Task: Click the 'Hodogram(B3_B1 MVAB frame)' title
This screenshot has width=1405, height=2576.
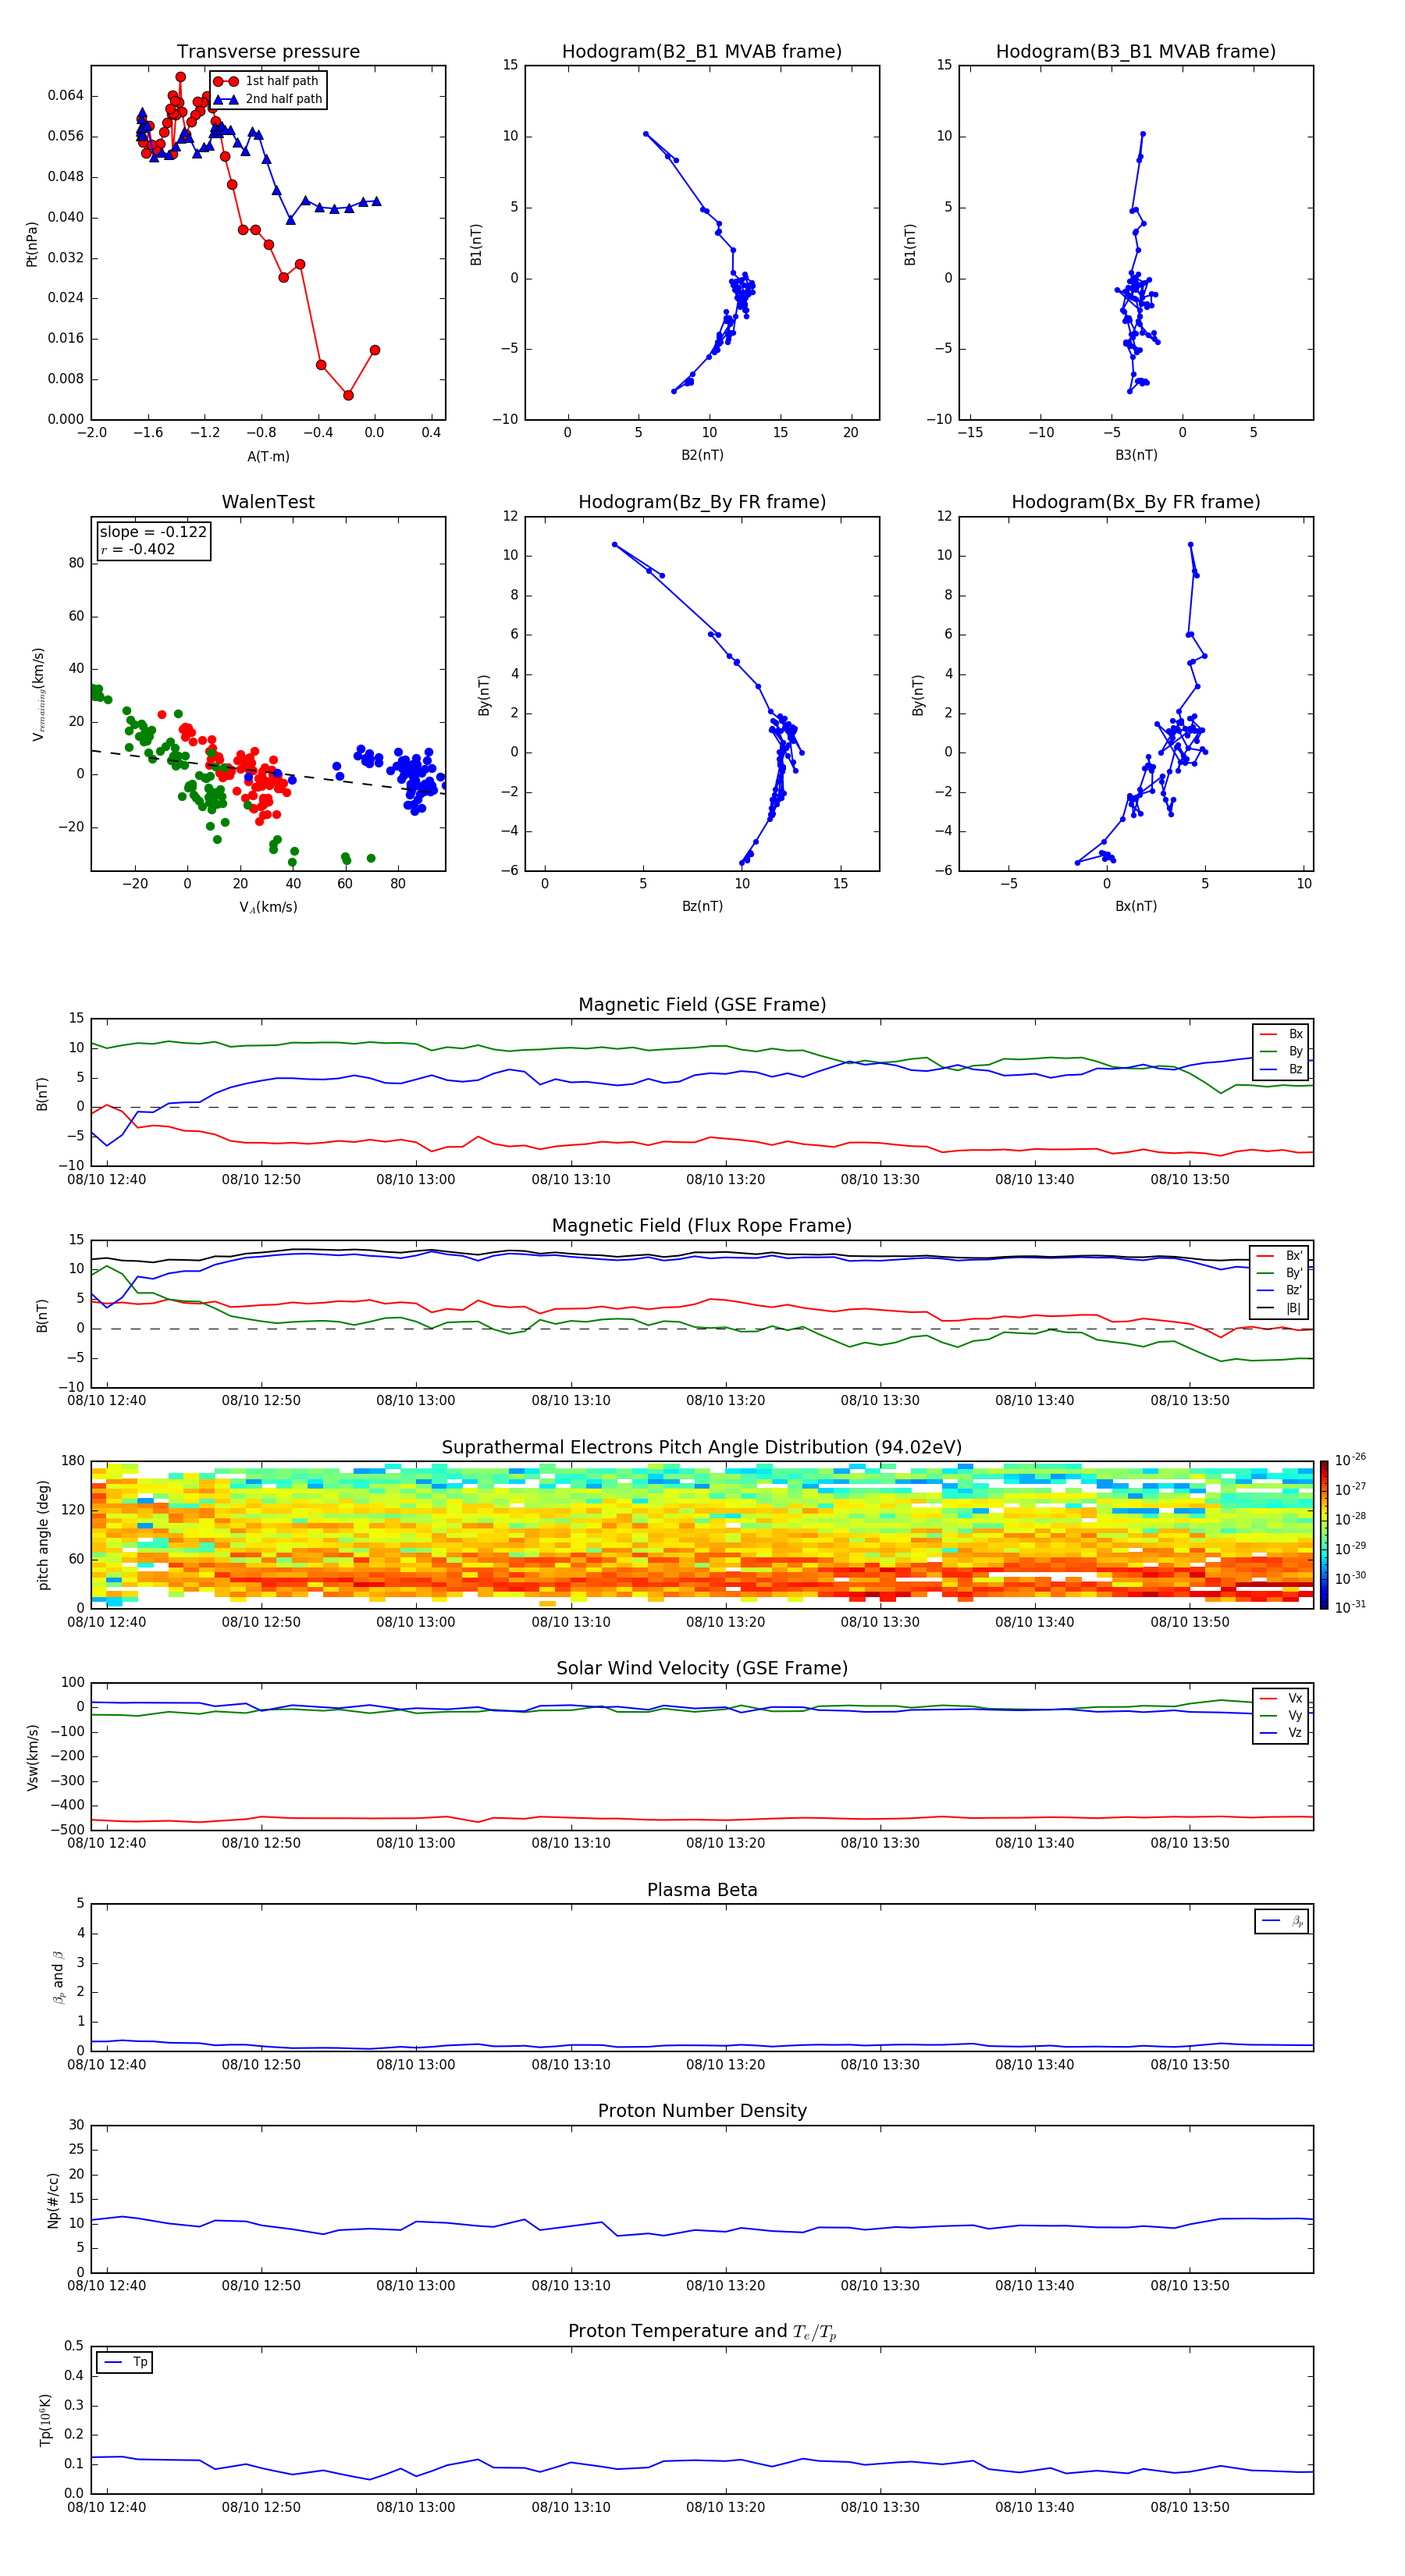Action: point(1136,51)
